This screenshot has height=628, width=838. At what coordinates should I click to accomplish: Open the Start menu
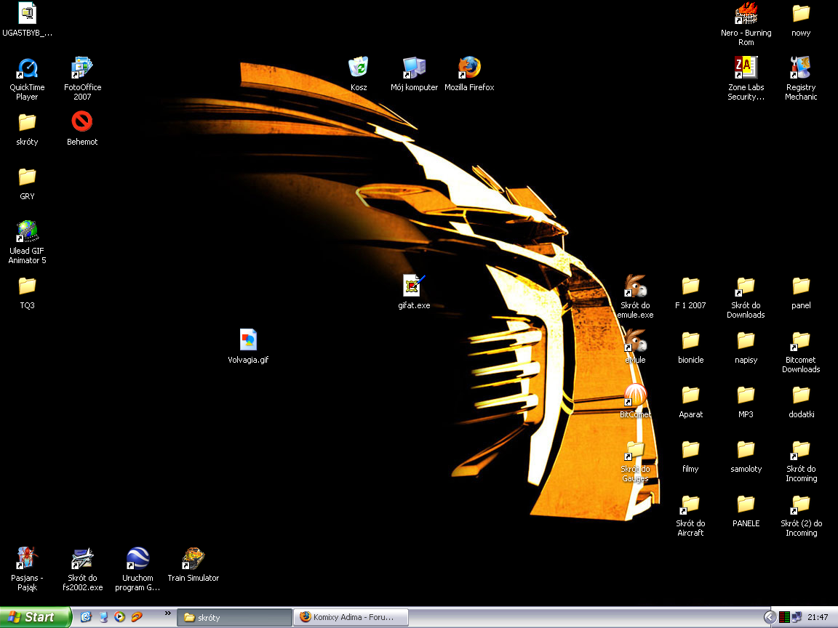pyautogui.click(x=35, y=617)
